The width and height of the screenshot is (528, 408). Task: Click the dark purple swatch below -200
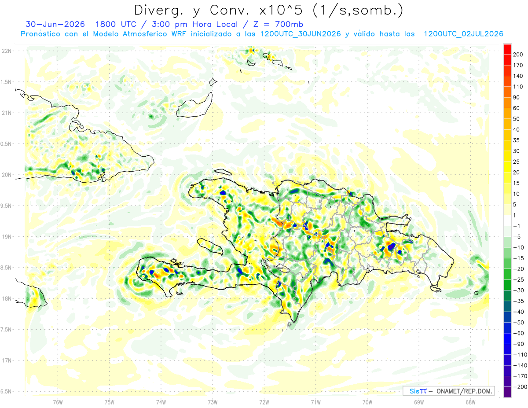point(507,392)
